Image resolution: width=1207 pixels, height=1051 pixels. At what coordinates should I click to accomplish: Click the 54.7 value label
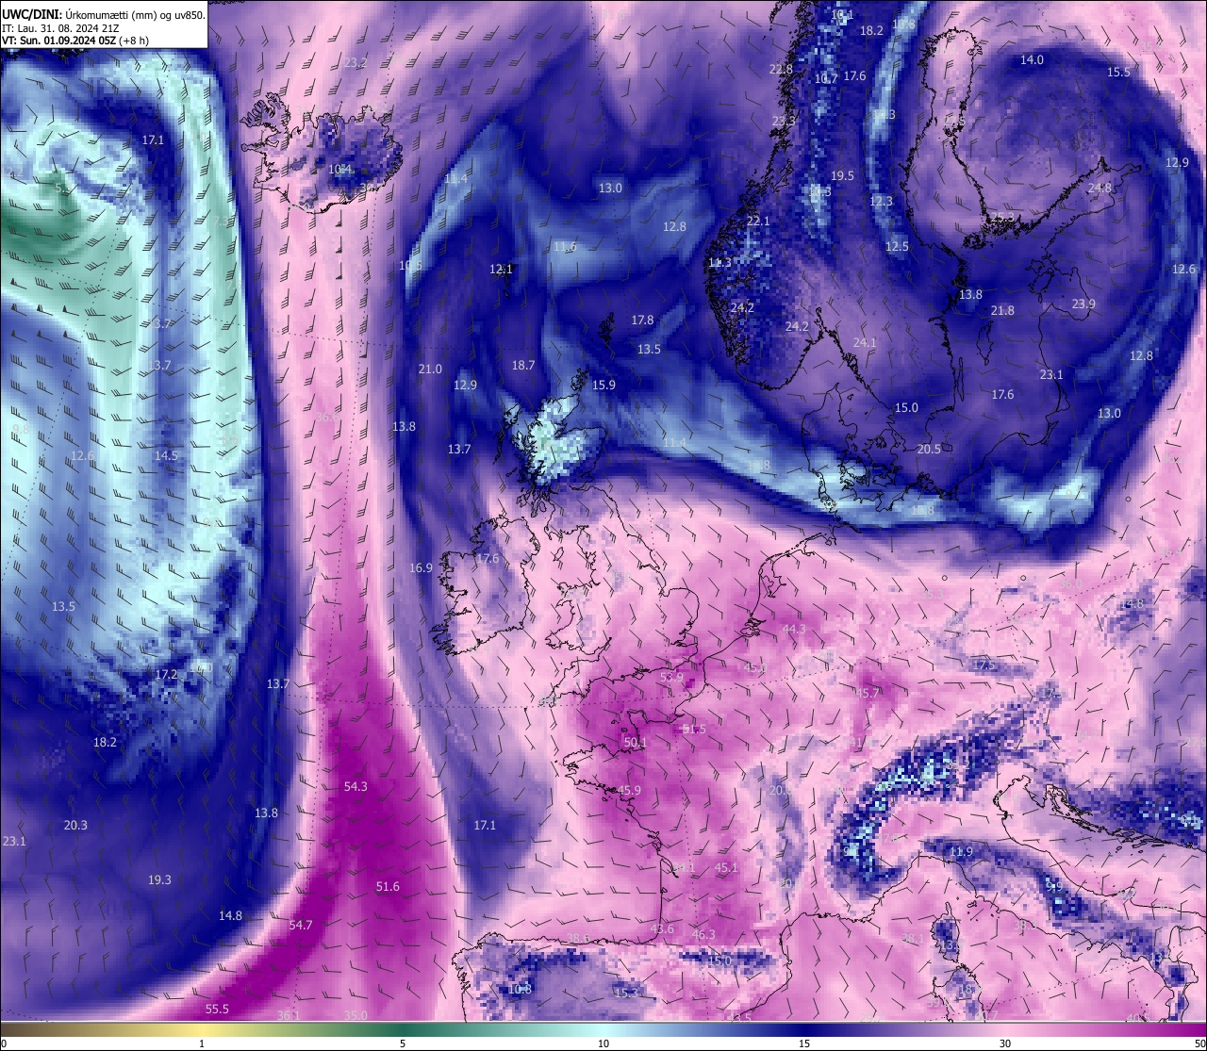coord(301,925)
